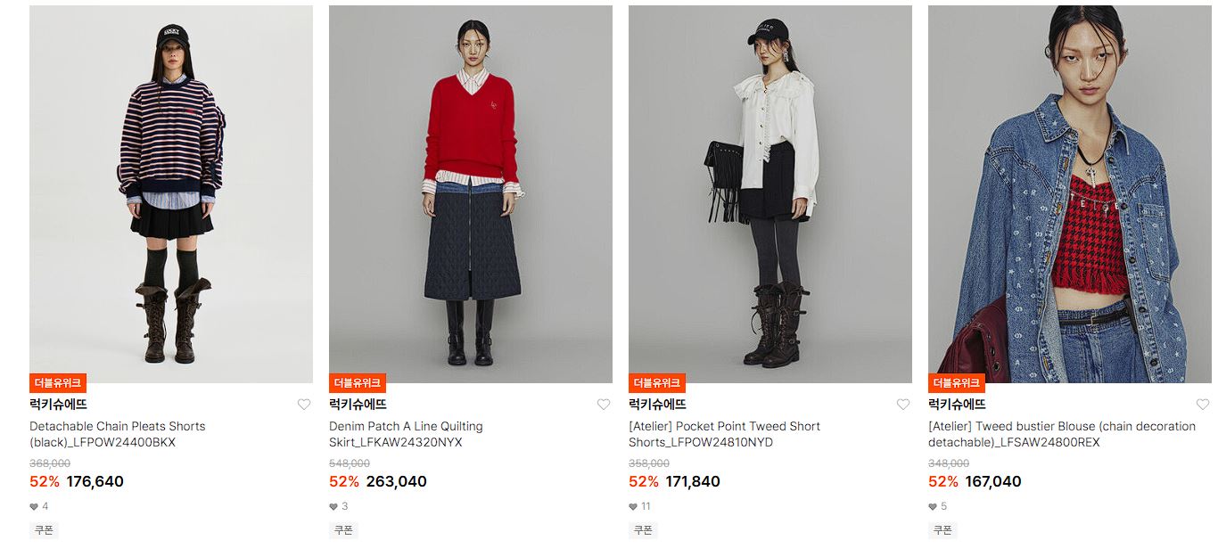Open Denim Patch A Line Quilting Skirt link
1218x557 pixels.
point(406,434)
